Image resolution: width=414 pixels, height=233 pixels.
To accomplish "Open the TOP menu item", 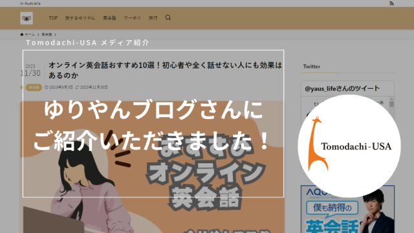I will coord(53,18).
